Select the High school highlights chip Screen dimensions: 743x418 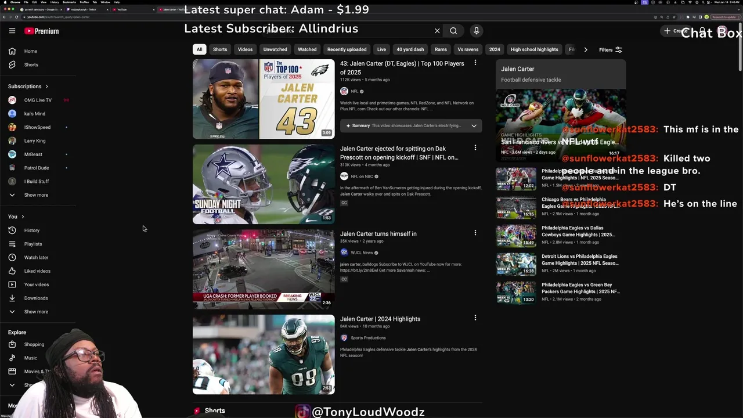534,50
